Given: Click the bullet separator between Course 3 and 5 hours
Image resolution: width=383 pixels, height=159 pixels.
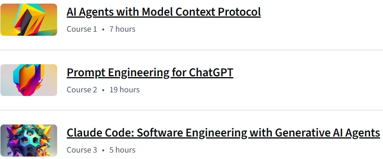Looking at the screenshot, I should [x=103, y=150].
